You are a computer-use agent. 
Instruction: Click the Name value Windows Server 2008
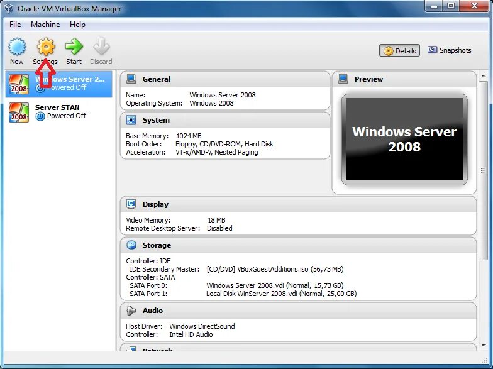223,95
